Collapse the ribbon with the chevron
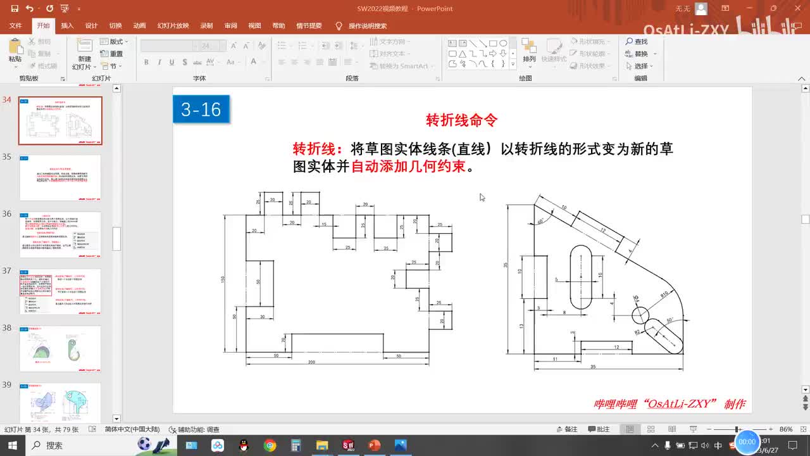 pyautogui.click(x=802, y=78)
